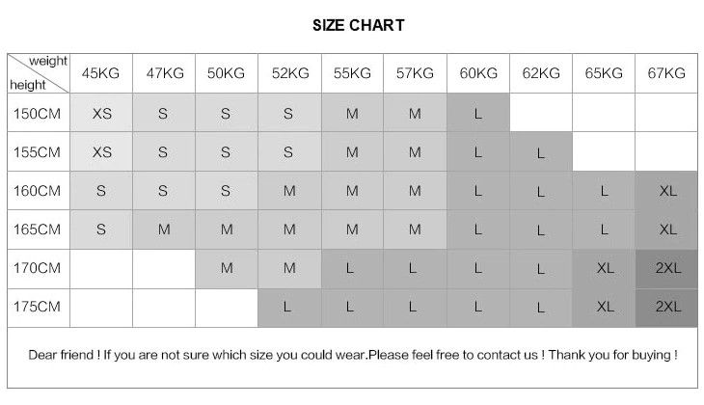Click M cell for 170CM and 50KG
This screenshot has height=405, width=704.
(227, 269)
